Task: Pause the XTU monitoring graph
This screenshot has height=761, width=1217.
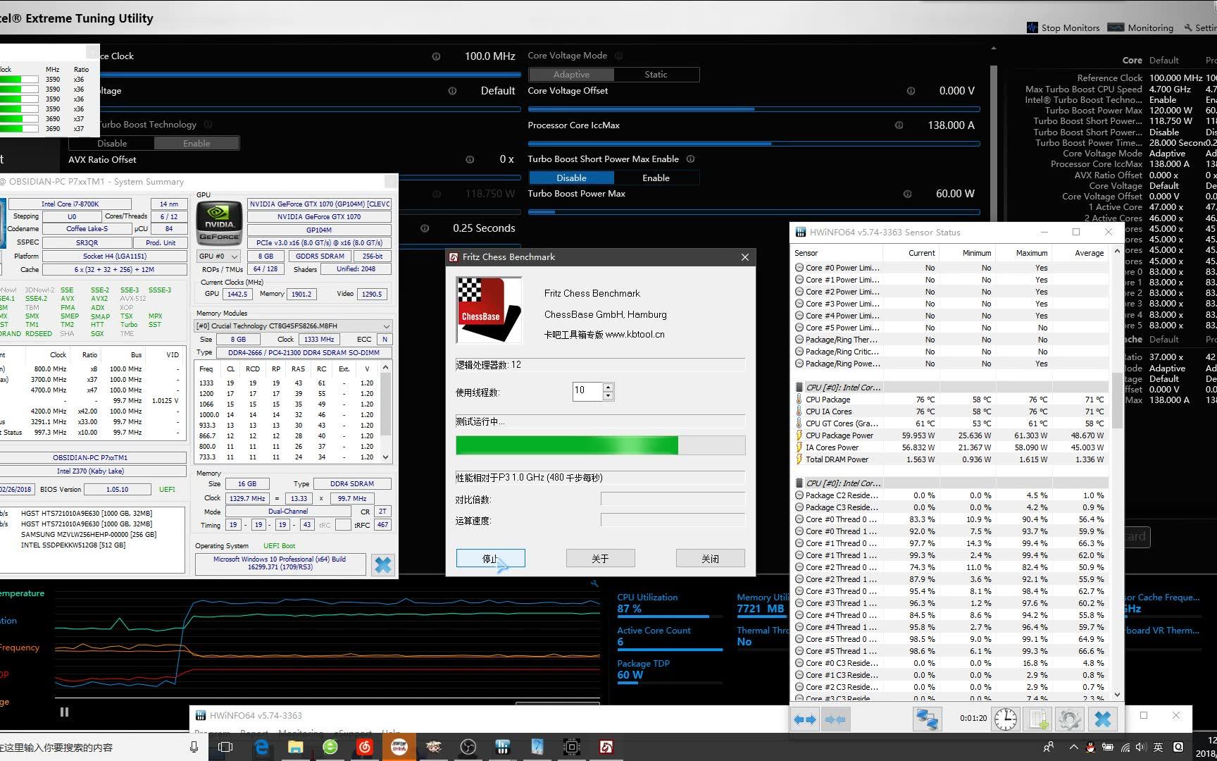Action: (64, 712)
